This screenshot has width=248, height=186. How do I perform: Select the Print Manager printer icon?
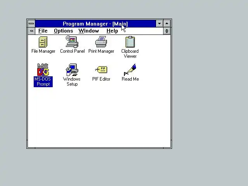101,42
